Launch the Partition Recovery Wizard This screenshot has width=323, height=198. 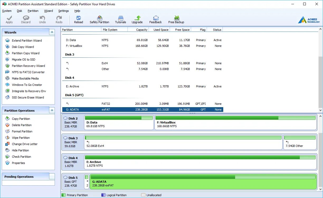pyautogui.click(x=28, y=66)
